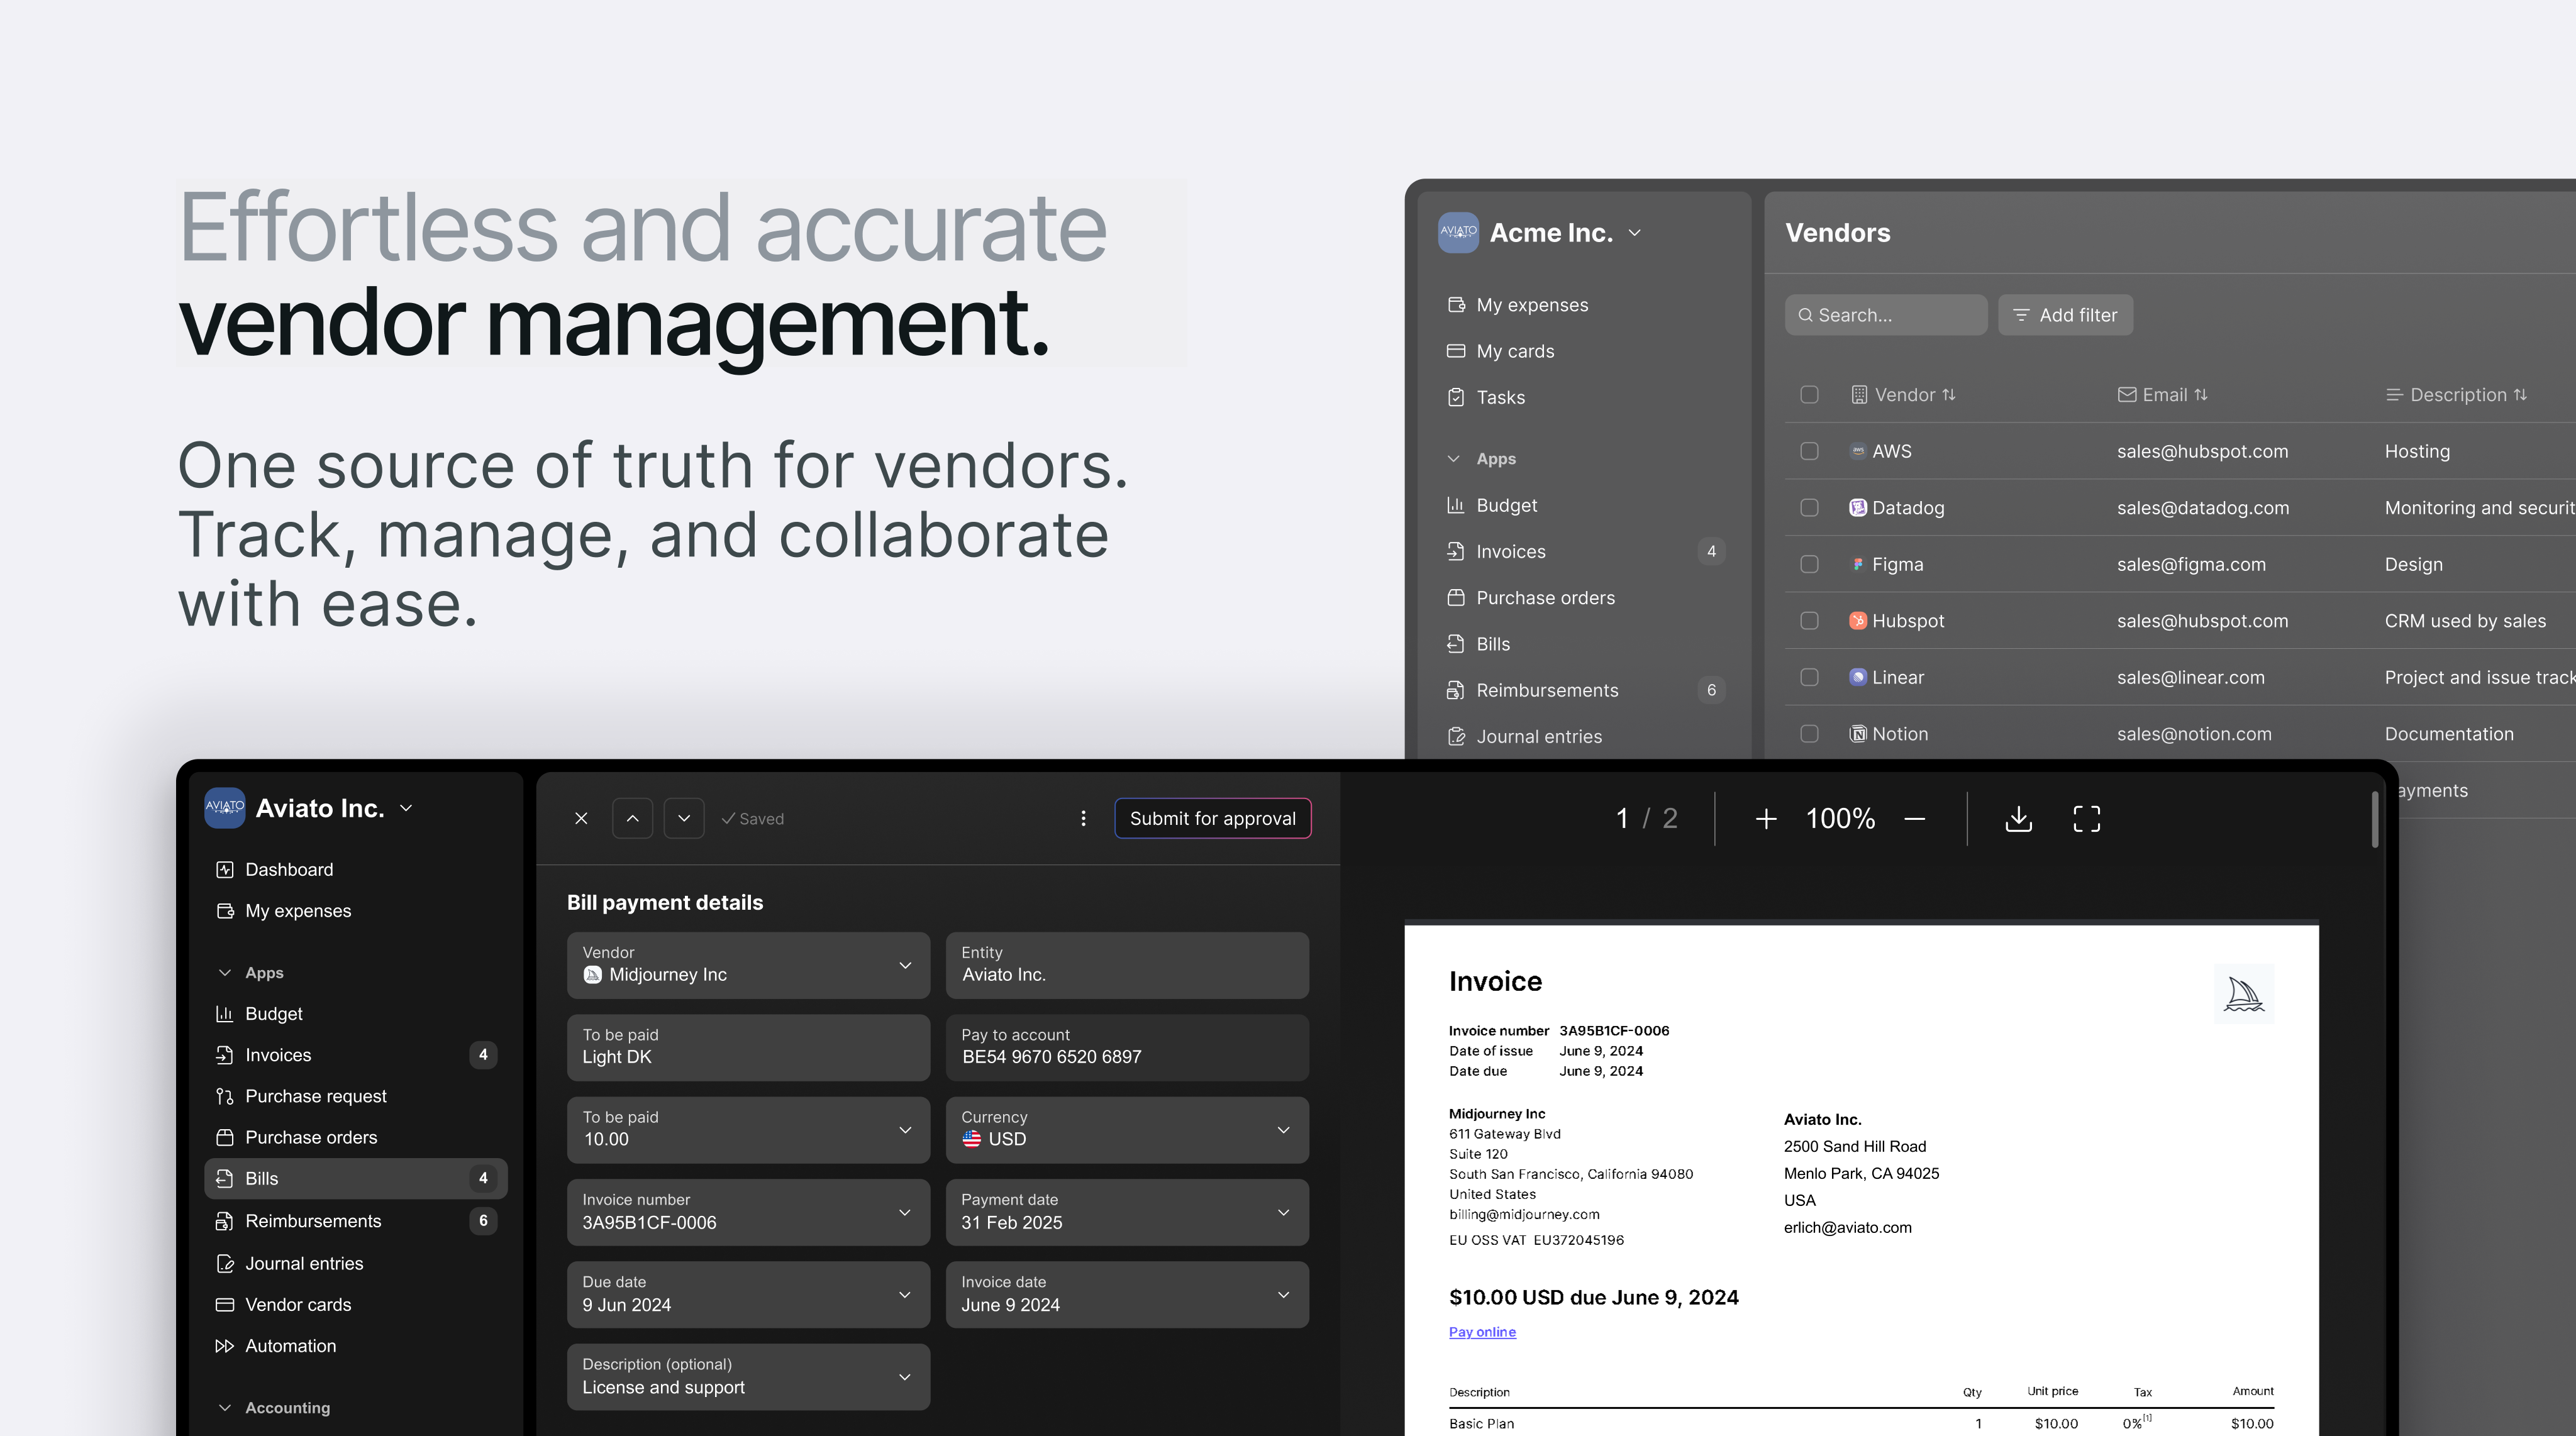Select Vendor cards in sidebar
Viewport: 2576px width, 1436px height.
[x=298, y=1305]
